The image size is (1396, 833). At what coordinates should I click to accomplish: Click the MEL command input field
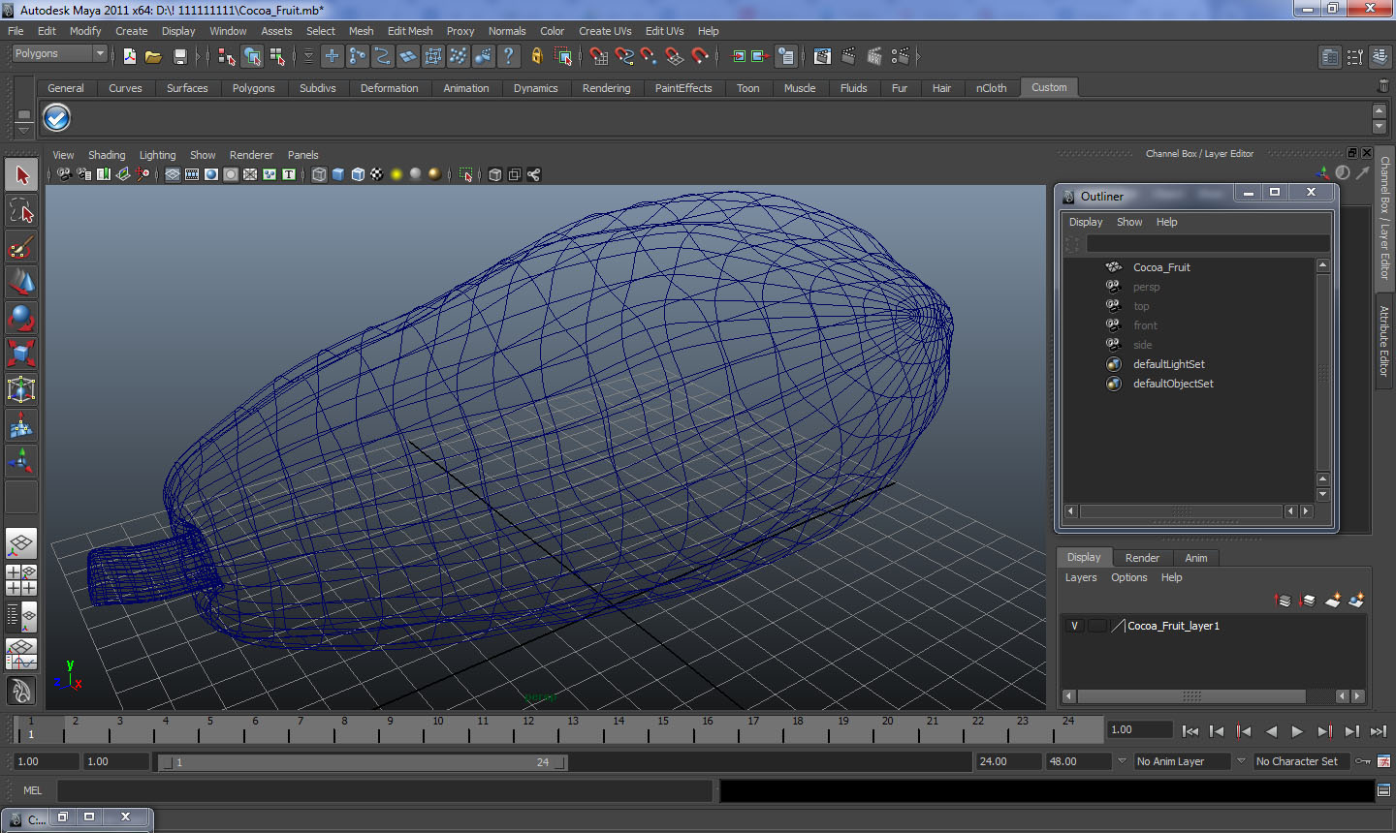pyautogui.click(x=385, y=790)
